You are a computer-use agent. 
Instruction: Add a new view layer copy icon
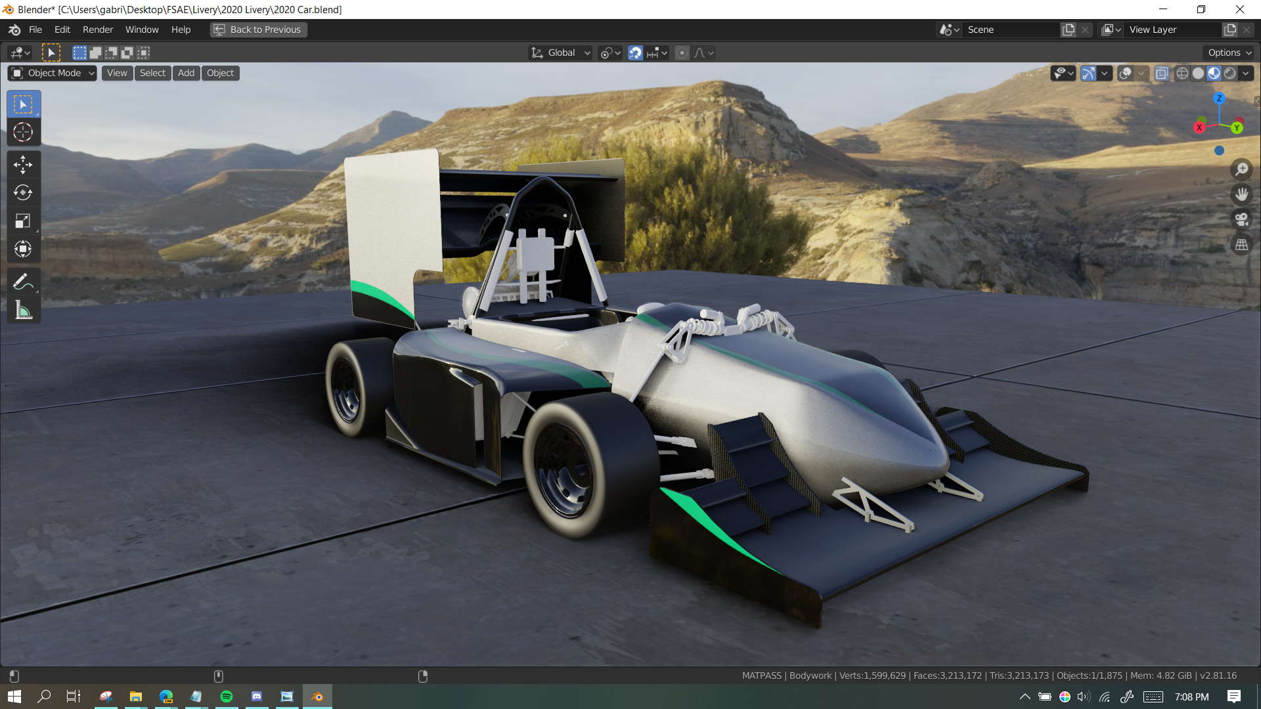coord(1230,30)
